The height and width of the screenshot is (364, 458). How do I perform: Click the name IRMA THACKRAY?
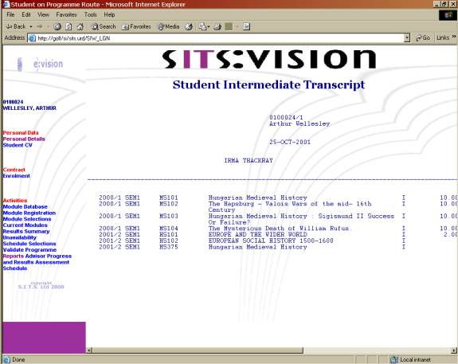pos(249,160)
